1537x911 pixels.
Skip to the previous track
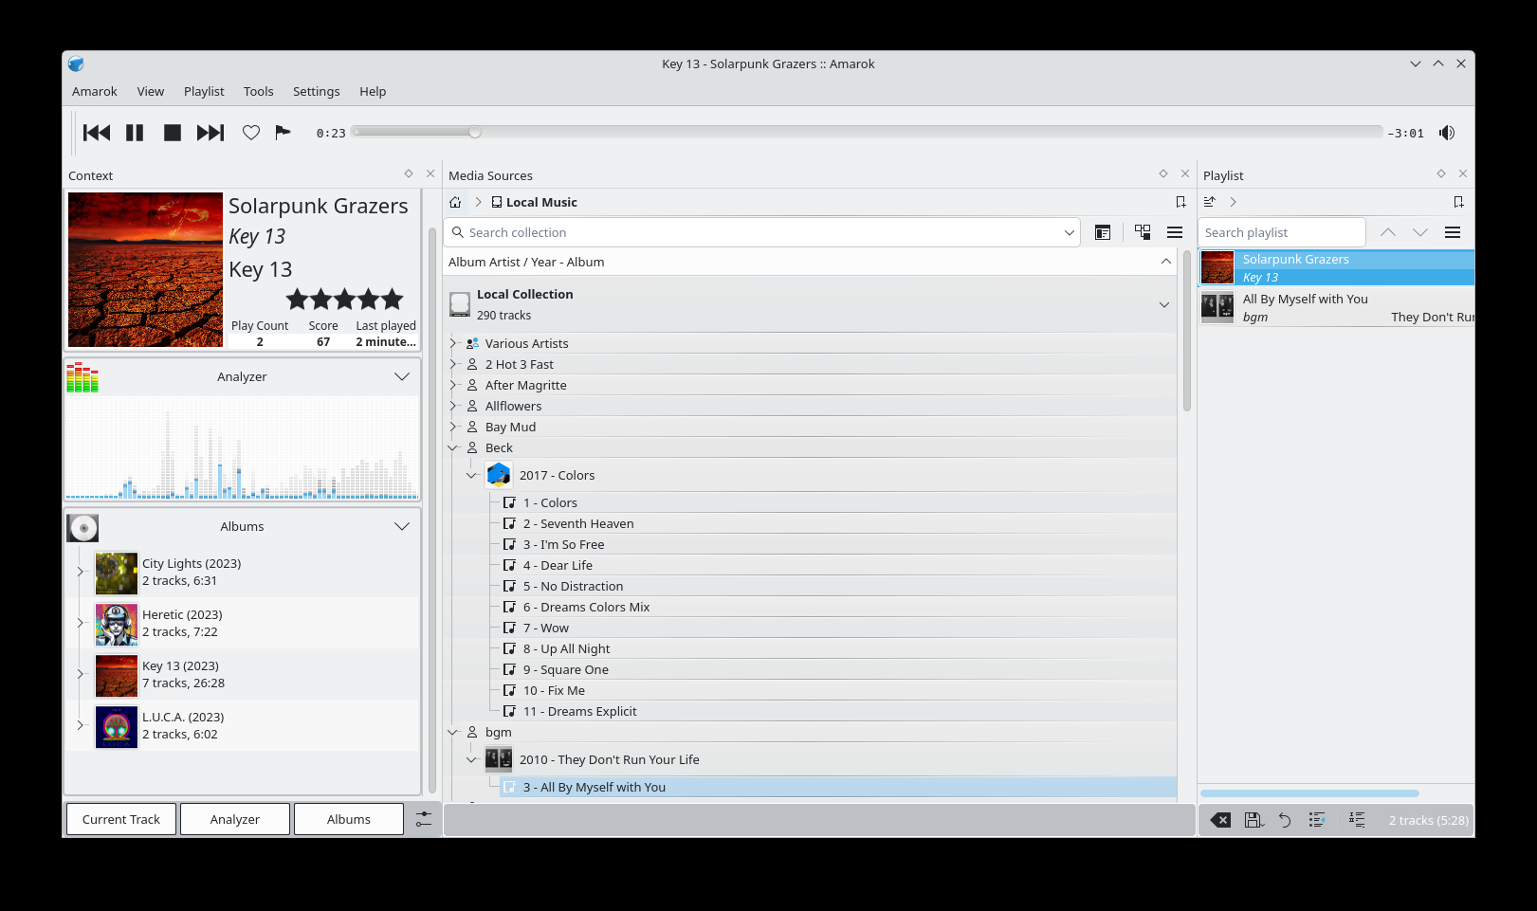[97, 133]
